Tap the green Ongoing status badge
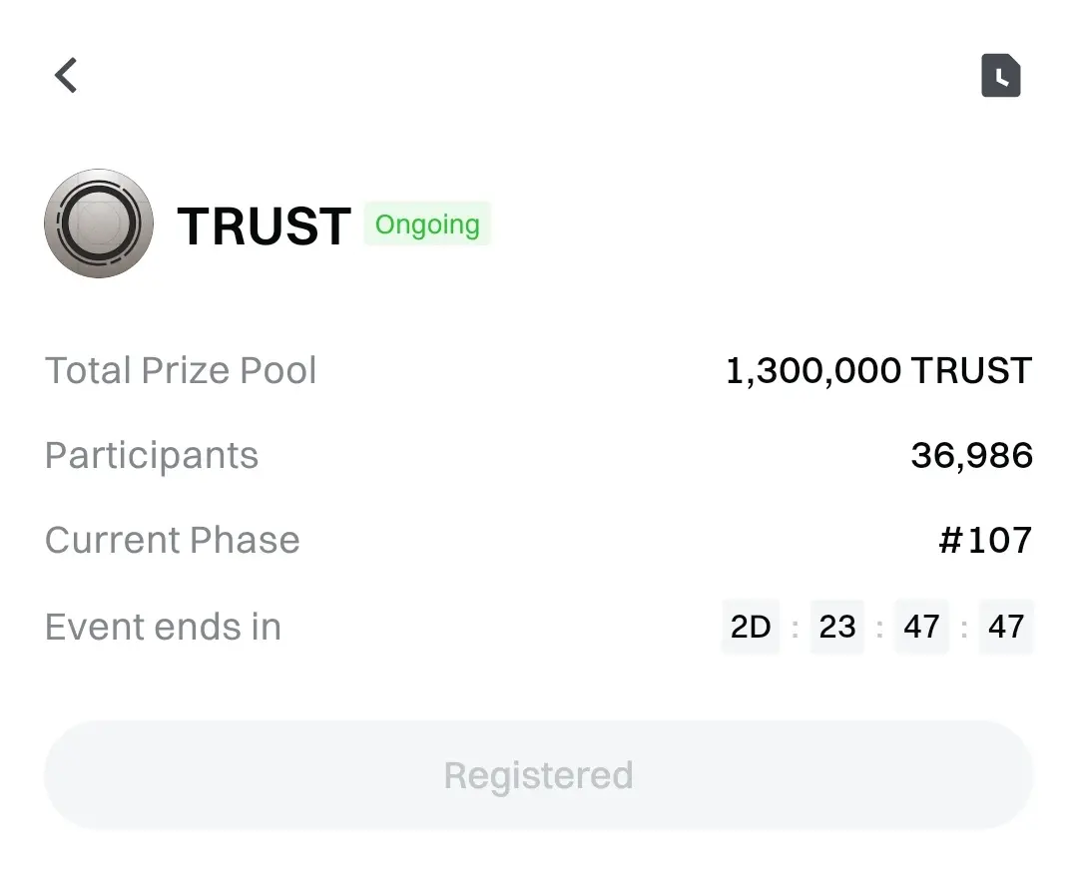The image size is (1078, 886). pyautogui.click(x=427, y=224)
